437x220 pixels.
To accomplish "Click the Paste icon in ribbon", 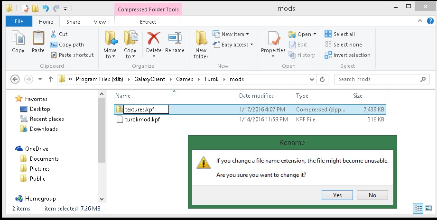I will tap(38, 42).
